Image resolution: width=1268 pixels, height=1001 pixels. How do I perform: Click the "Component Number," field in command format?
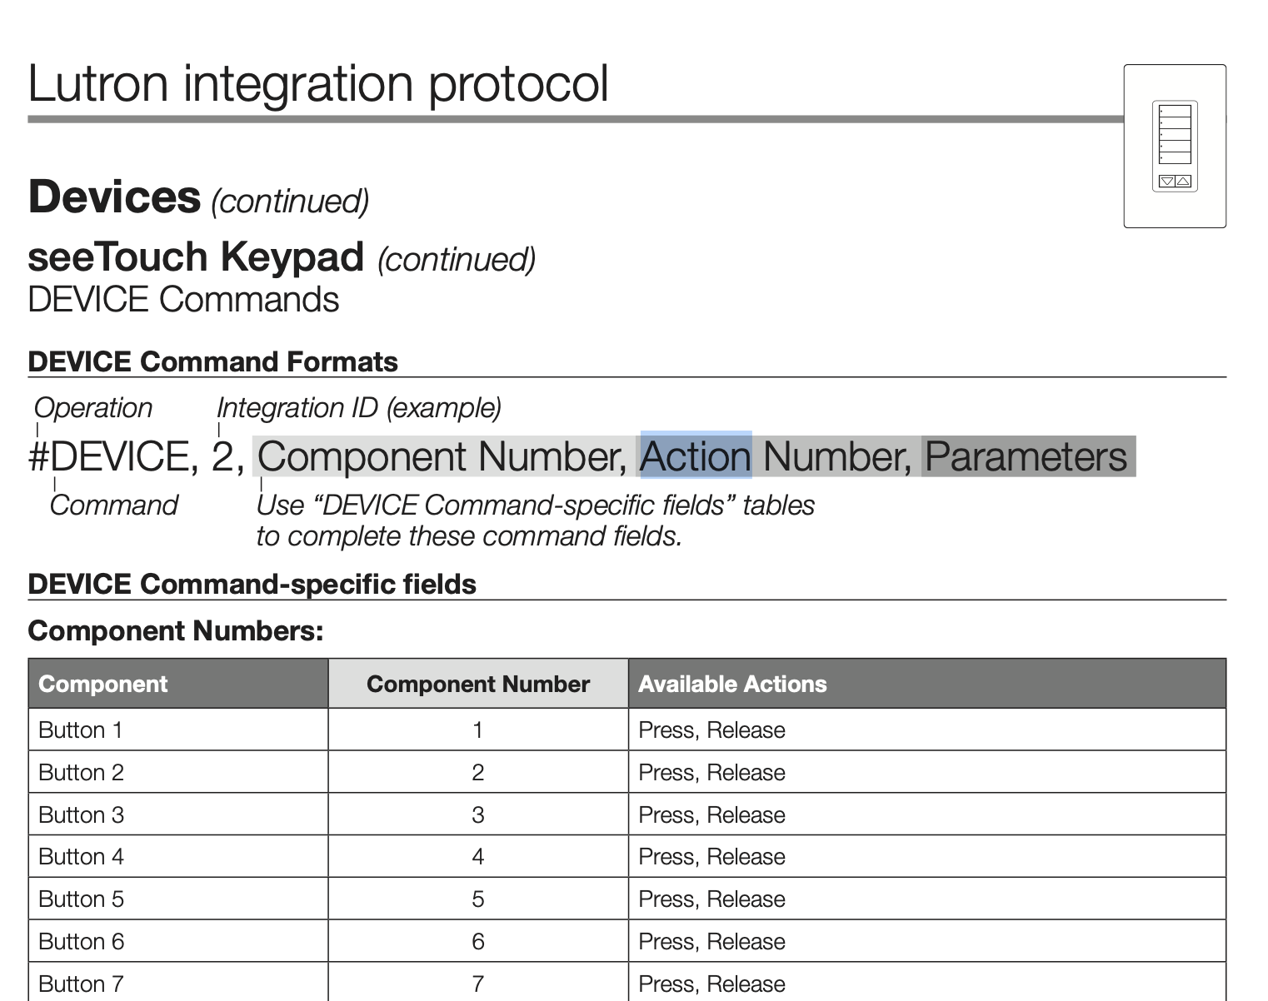(x=442, y=456)
